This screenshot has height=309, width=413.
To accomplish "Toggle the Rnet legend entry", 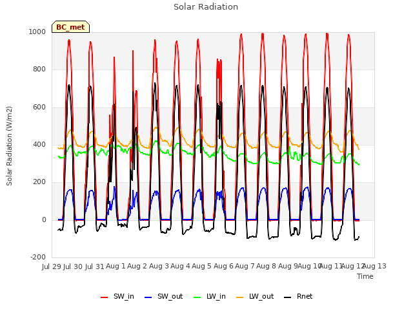I will pyautogui.click(x=298, y=296).
